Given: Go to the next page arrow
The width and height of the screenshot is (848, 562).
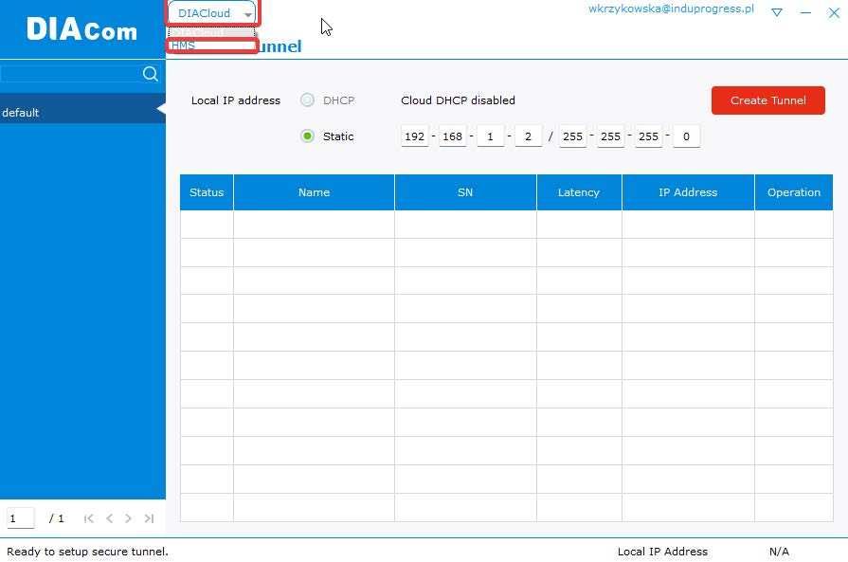Looking at the screenshot, I should pyautogui.click(x=129, y=518).
